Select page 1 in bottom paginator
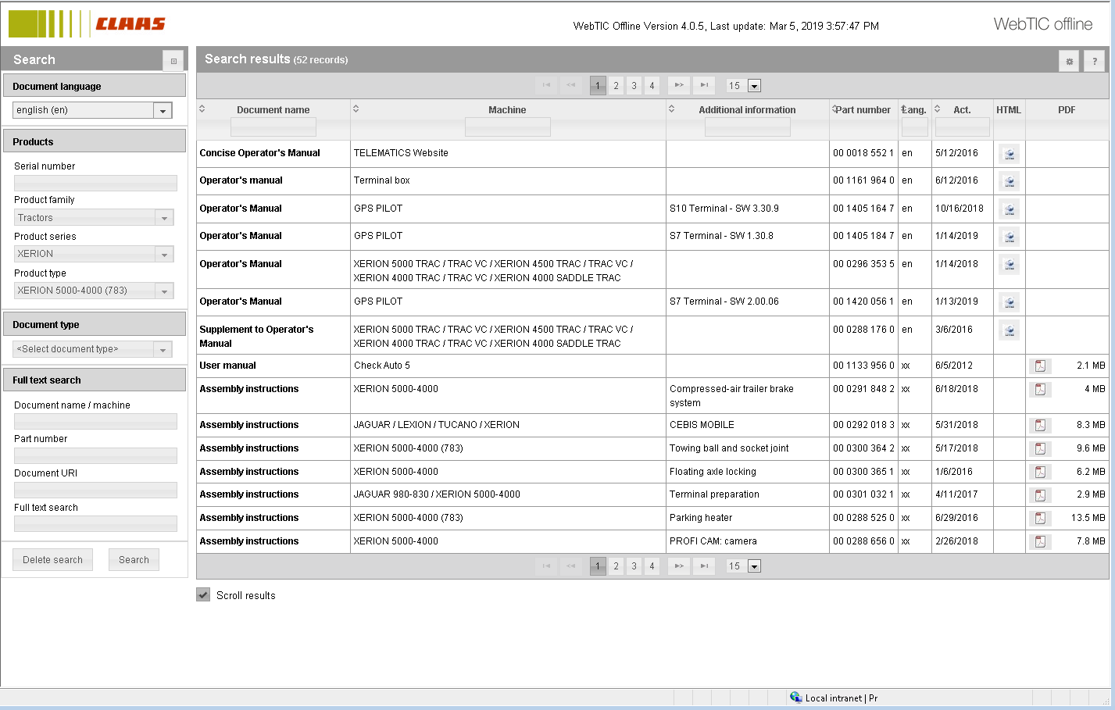This screenshot has width=1115, height=710. point(598,566)
